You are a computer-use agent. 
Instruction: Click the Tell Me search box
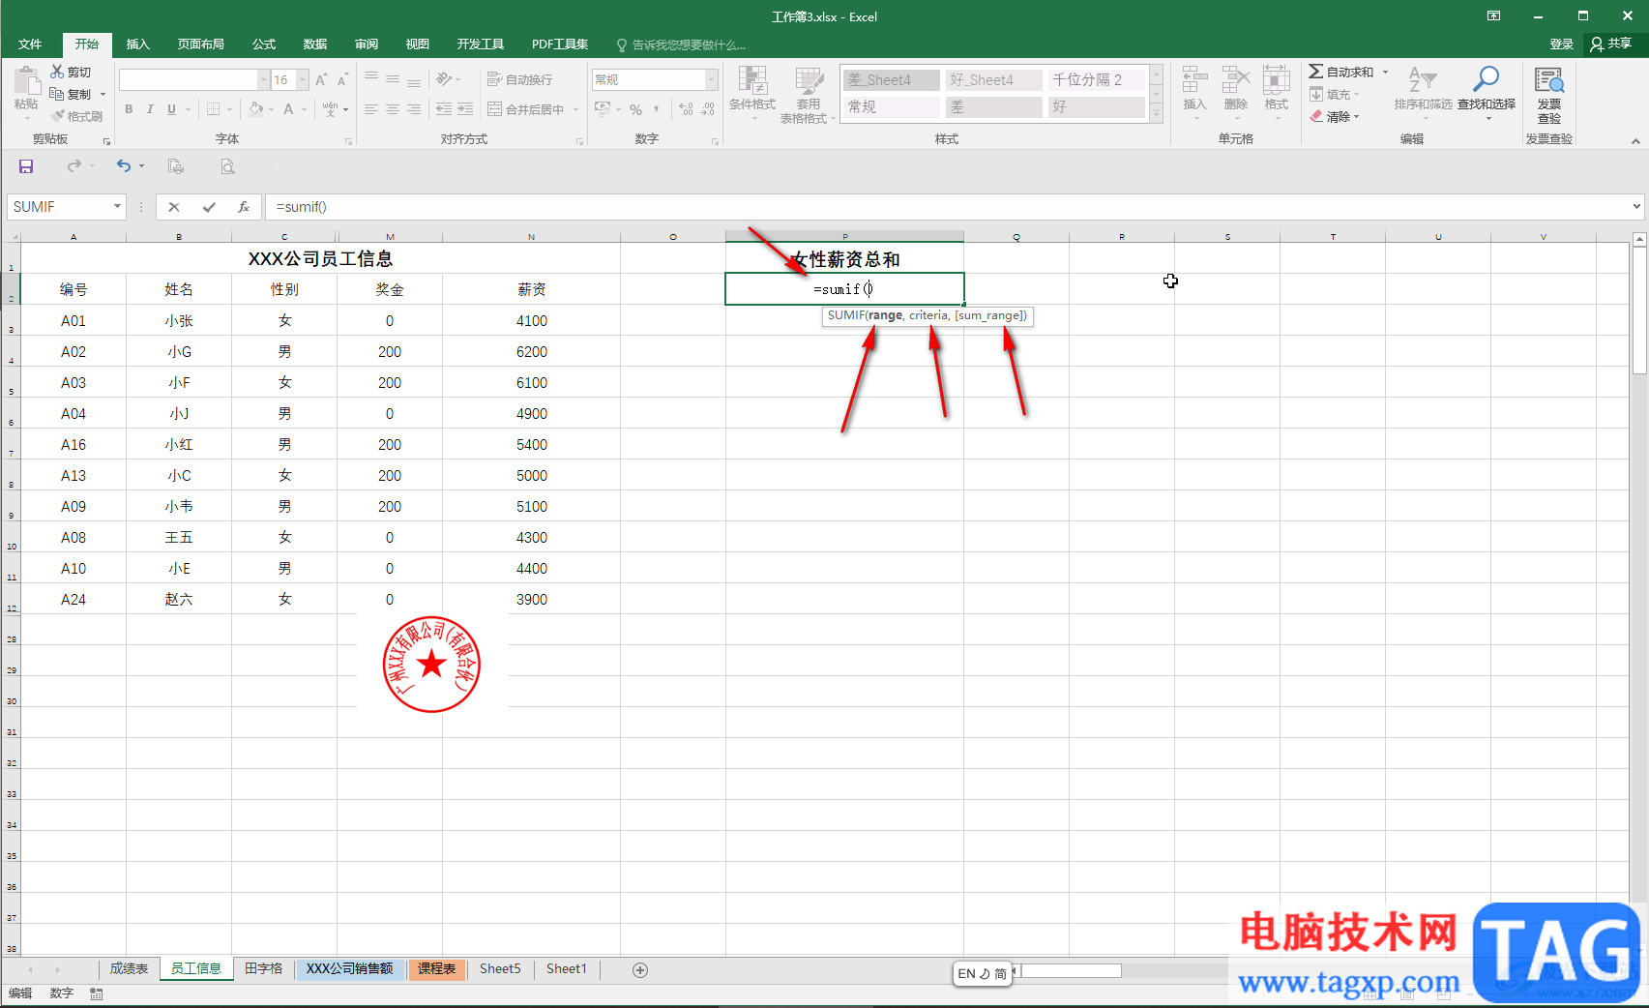pyautogui.click(x=681, y=44)
